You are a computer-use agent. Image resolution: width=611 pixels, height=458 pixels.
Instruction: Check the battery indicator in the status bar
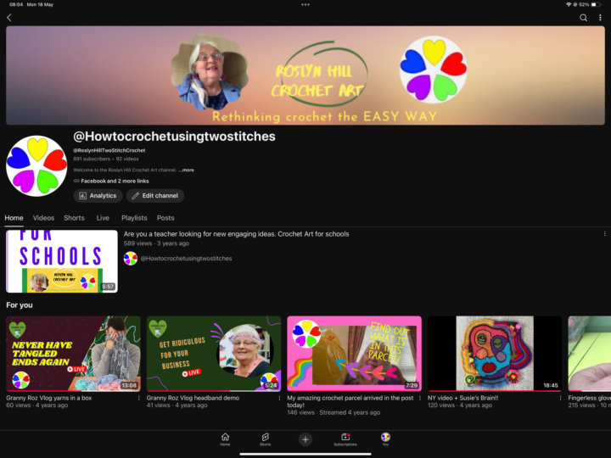pos(597,5)
